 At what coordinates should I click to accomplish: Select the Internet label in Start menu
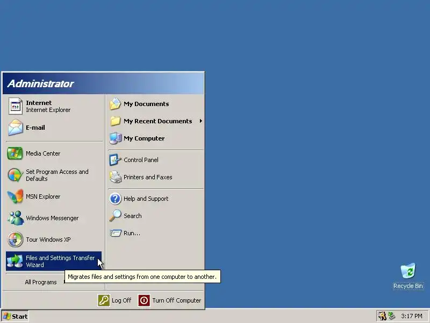pos(39,103)
